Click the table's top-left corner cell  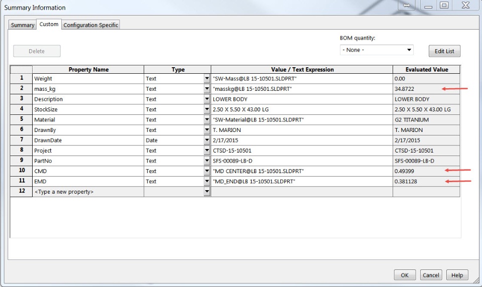(21, 69)
